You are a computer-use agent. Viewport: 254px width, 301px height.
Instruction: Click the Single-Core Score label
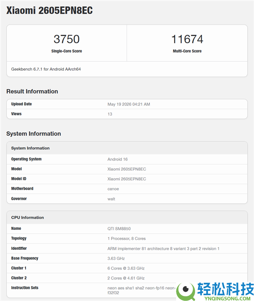pyautogui.click(x=66, y=51)
